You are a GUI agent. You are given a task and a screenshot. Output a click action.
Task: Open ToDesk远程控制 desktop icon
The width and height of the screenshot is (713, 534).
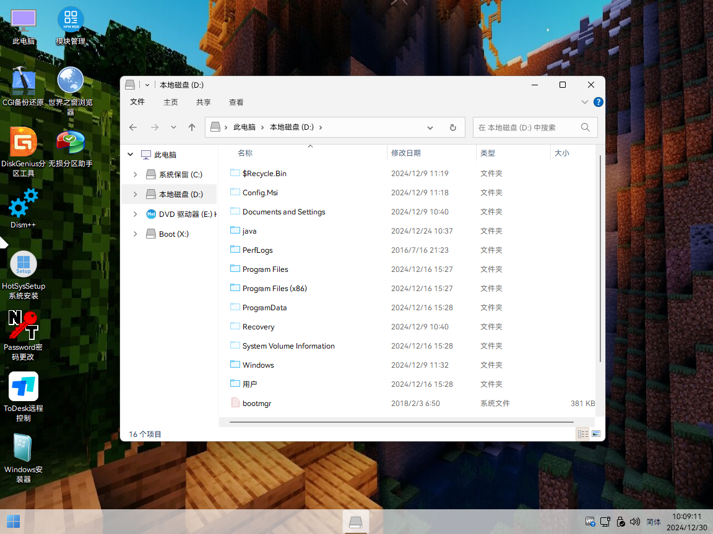(23, 397)
